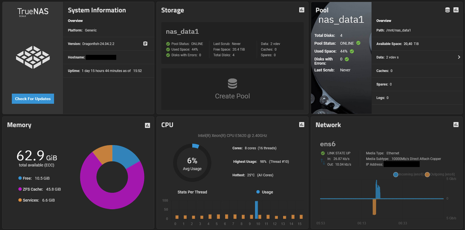
Task: Open Storage reports chart icon
Action: 301,10
